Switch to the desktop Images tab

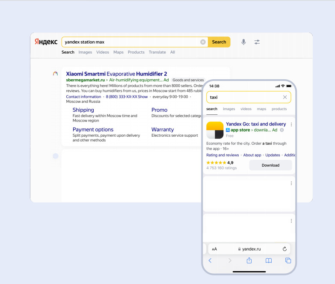tap(85, 52)
